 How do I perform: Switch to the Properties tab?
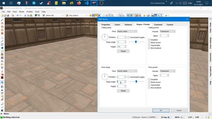pos(106,24)
